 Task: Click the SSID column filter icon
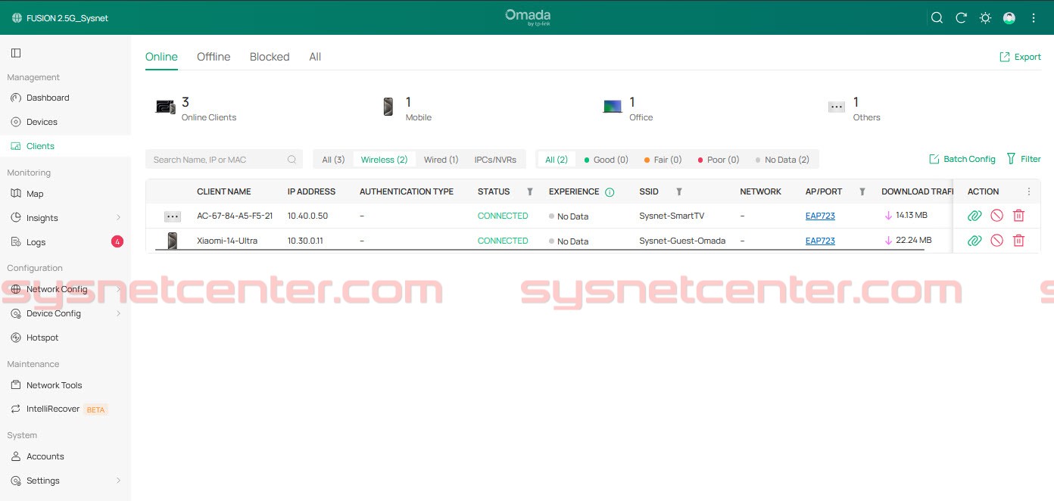click(679, 192)
